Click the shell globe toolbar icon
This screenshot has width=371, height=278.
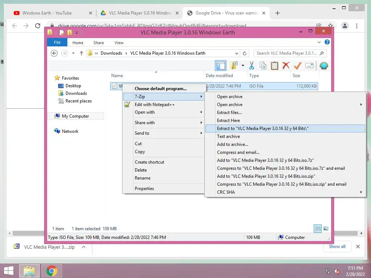(324, 66)
